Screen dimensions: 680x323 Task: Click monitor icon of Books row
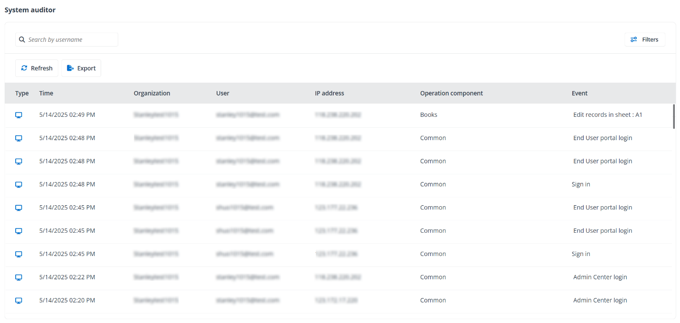(x=19, y=115)
